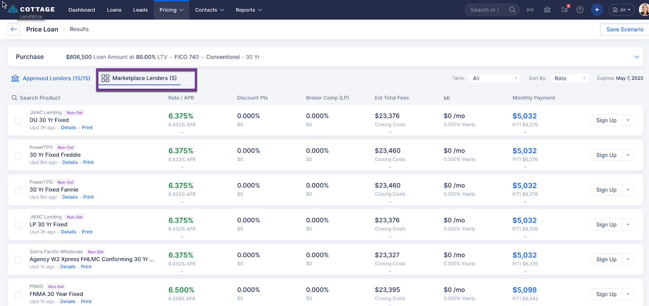Click Sign Up for FNMA 30 Year Fixed

pyautogui.click(x=606, y=295)
